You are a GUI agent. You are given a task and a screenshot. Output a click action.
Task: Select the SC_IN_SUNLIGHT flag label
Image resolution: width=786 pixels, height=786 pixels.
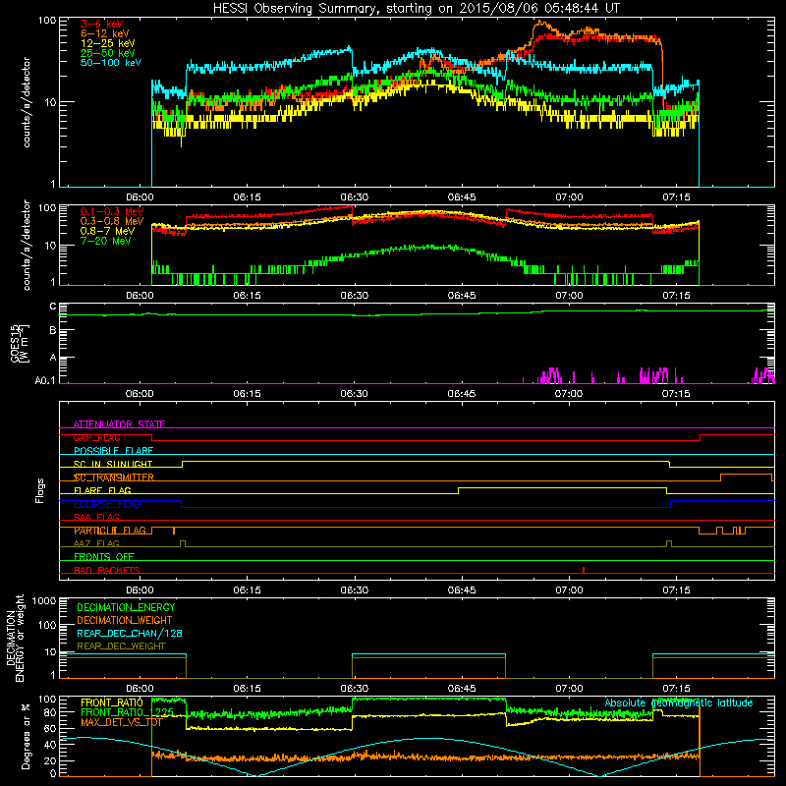tap(113, 465)
